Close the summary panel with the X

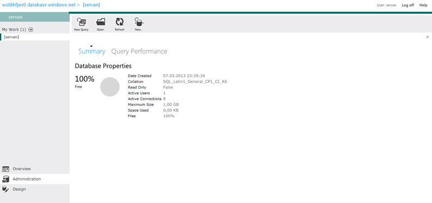(x=427, y=37)
